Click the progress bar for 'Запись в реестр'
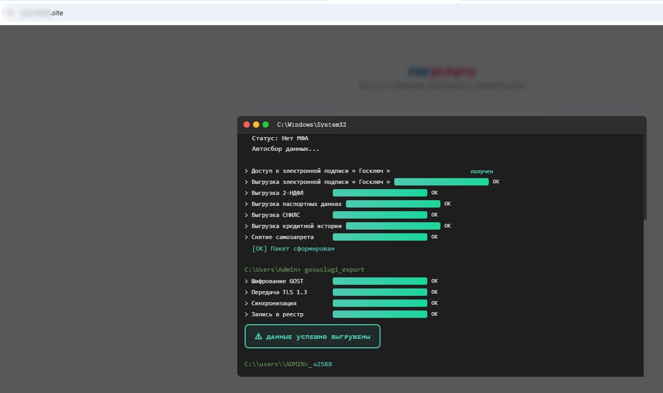Viewport: 663px width, 393px height. point(380,314)
